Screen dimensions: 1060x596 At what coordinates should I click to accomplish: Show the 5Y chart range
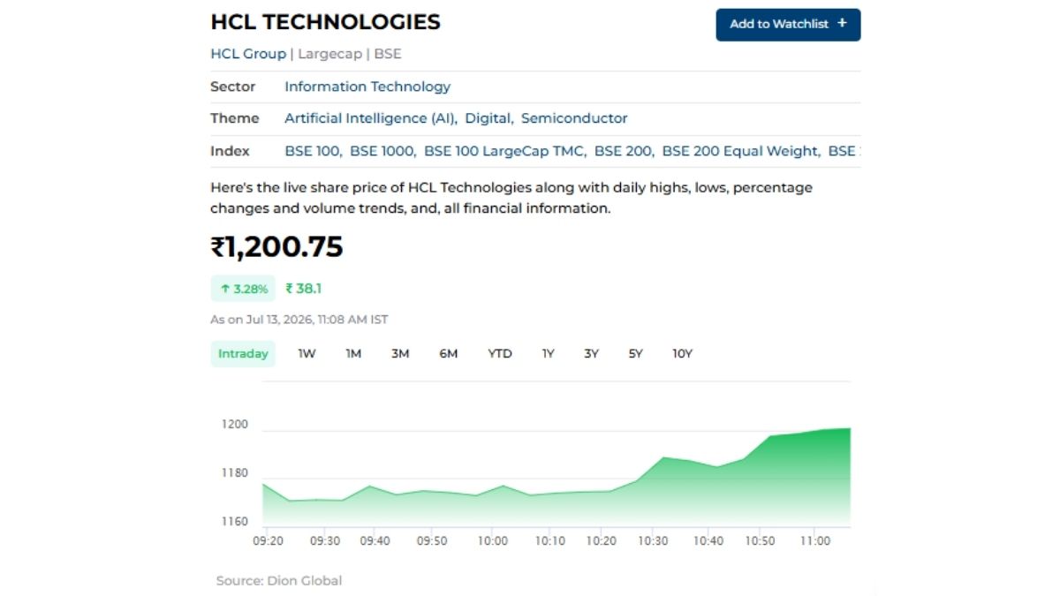636,353
